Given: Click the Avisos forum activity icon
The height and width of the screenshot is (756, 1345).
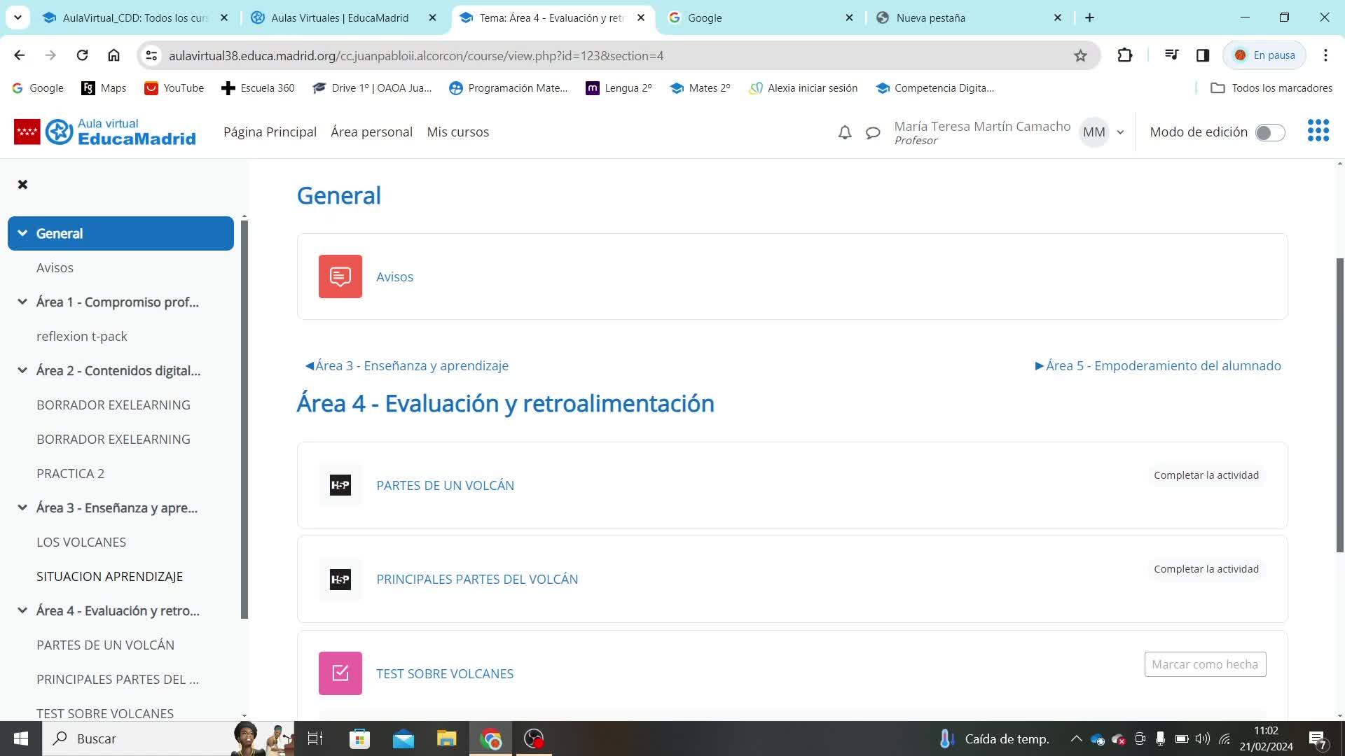Looking at the screenshot, I should [340, 276].
